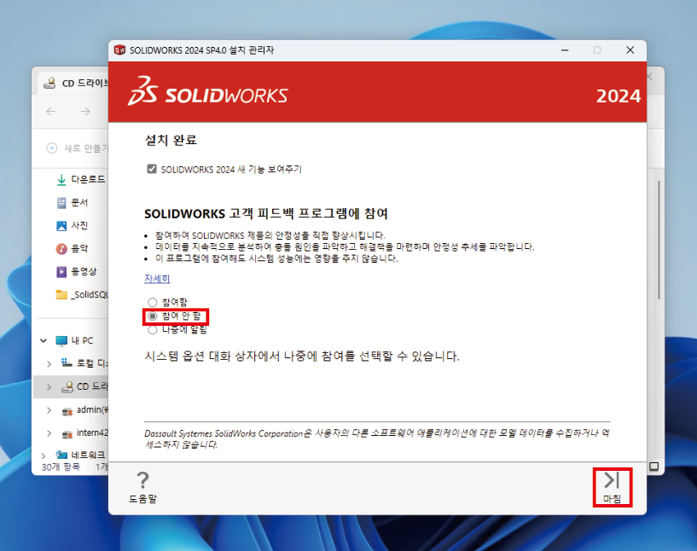Open 문서 folder in Explorer sidebar
Screen dimensions: 697x551
[72, 203]
